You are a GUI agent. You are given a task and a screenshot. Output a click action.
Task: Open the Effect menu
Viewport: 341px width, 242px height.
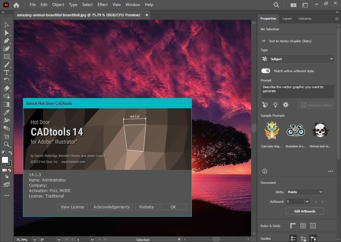pos(102,5)
